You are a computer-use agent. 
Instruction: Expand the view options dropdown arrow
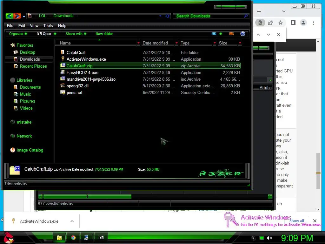pos(221,34)
